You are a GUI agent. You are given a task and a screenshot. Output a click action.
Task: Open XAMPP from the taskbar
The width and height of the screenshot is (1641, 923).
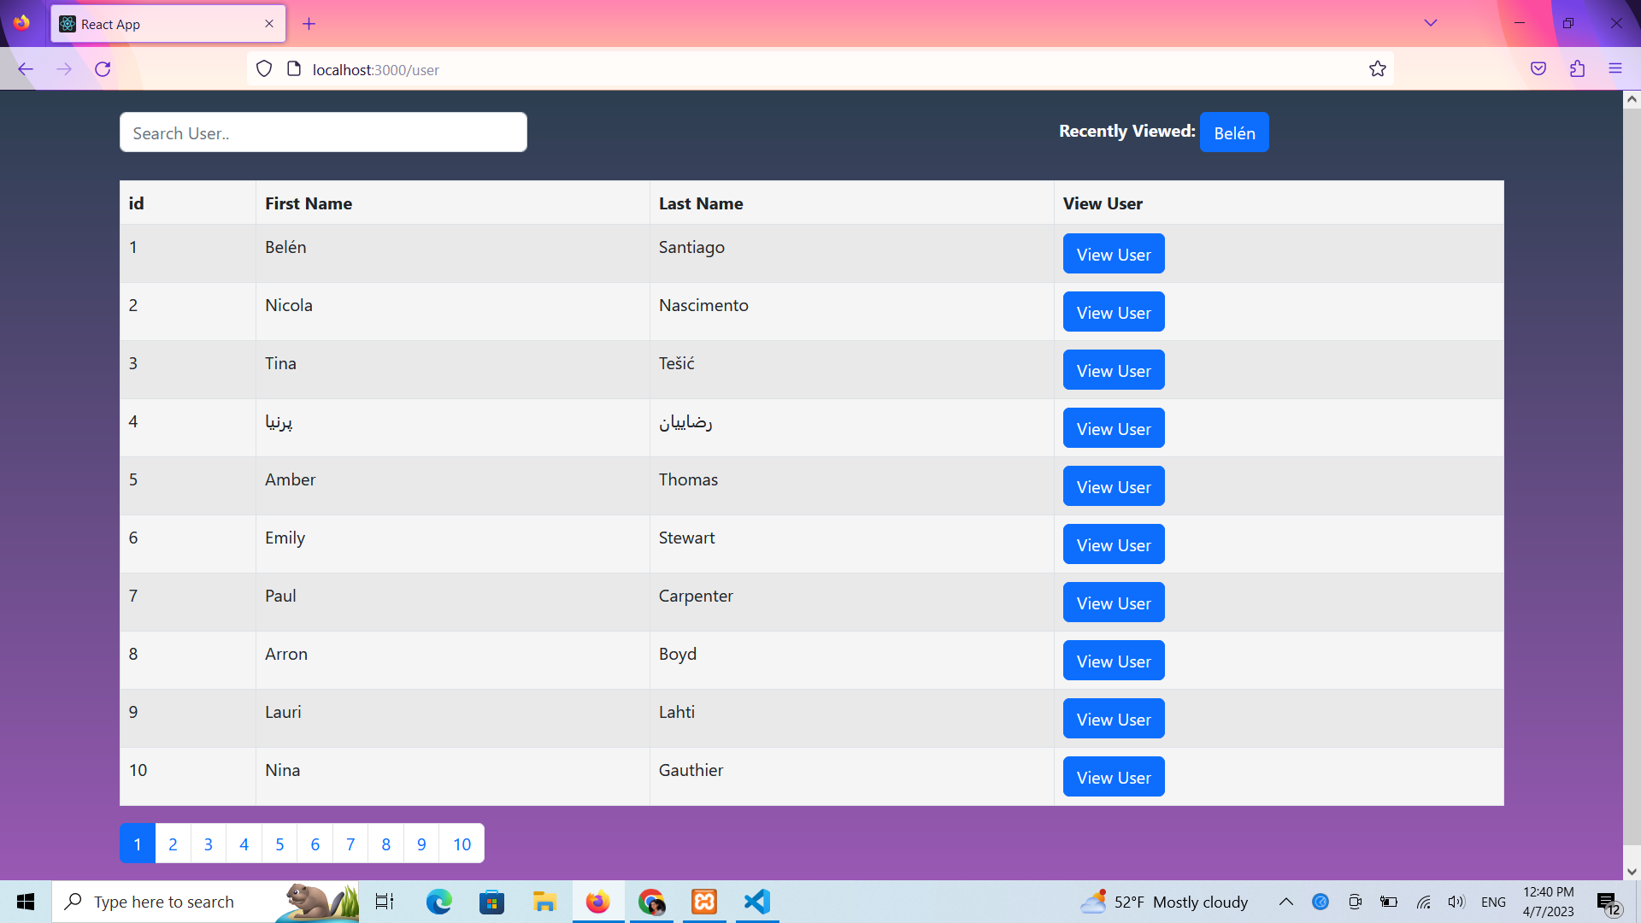coord(704,902)
